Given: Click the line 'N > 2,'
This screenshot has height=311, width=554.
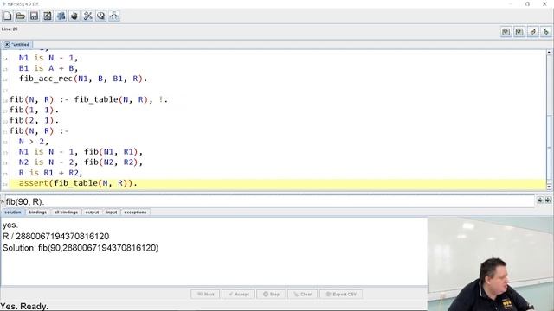Looking at the screenshot, I should [33, 142].
